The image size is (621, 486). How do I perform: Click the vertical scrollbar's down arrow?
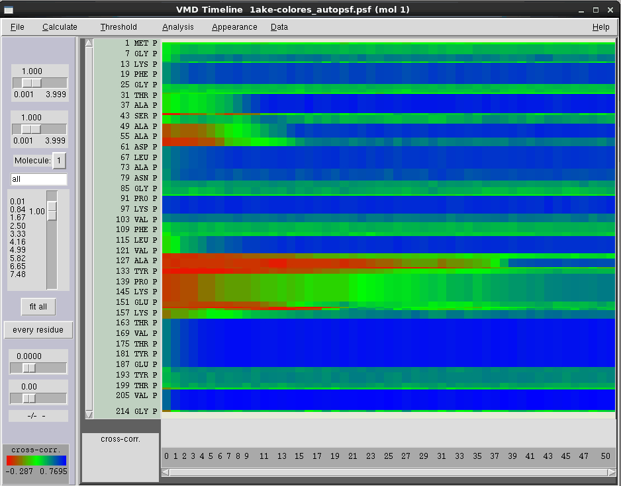88,415
